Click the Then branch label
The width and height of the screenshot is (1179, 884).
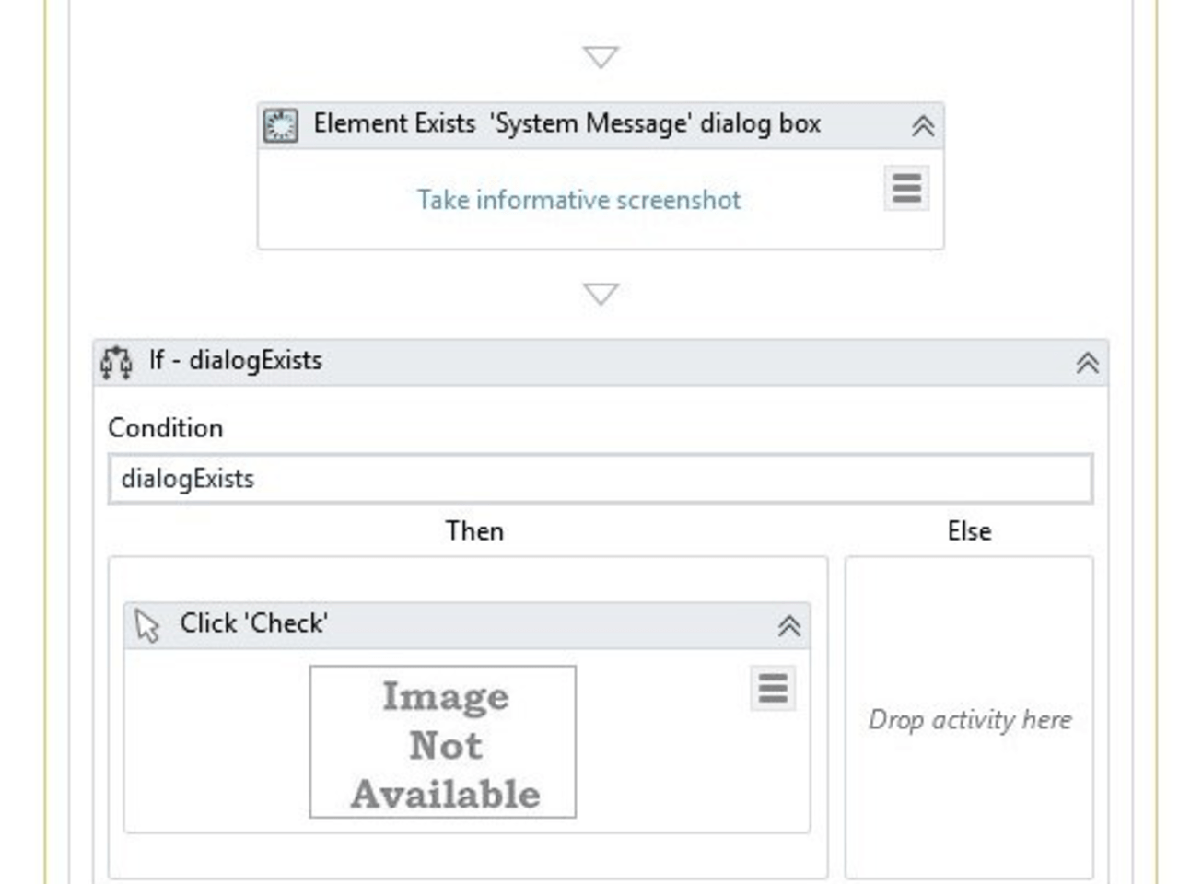click(474, 531)
